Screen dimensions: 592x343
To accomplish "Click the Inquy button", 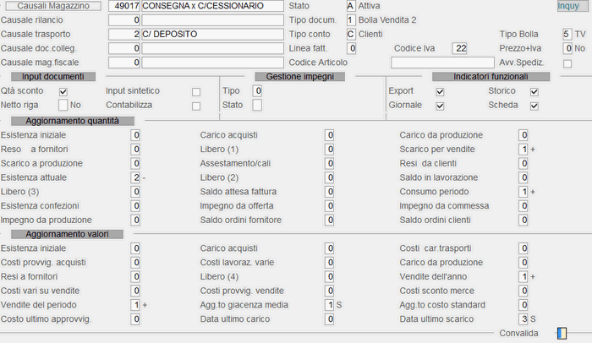I will pyautogui.click(x=573, y=6).
